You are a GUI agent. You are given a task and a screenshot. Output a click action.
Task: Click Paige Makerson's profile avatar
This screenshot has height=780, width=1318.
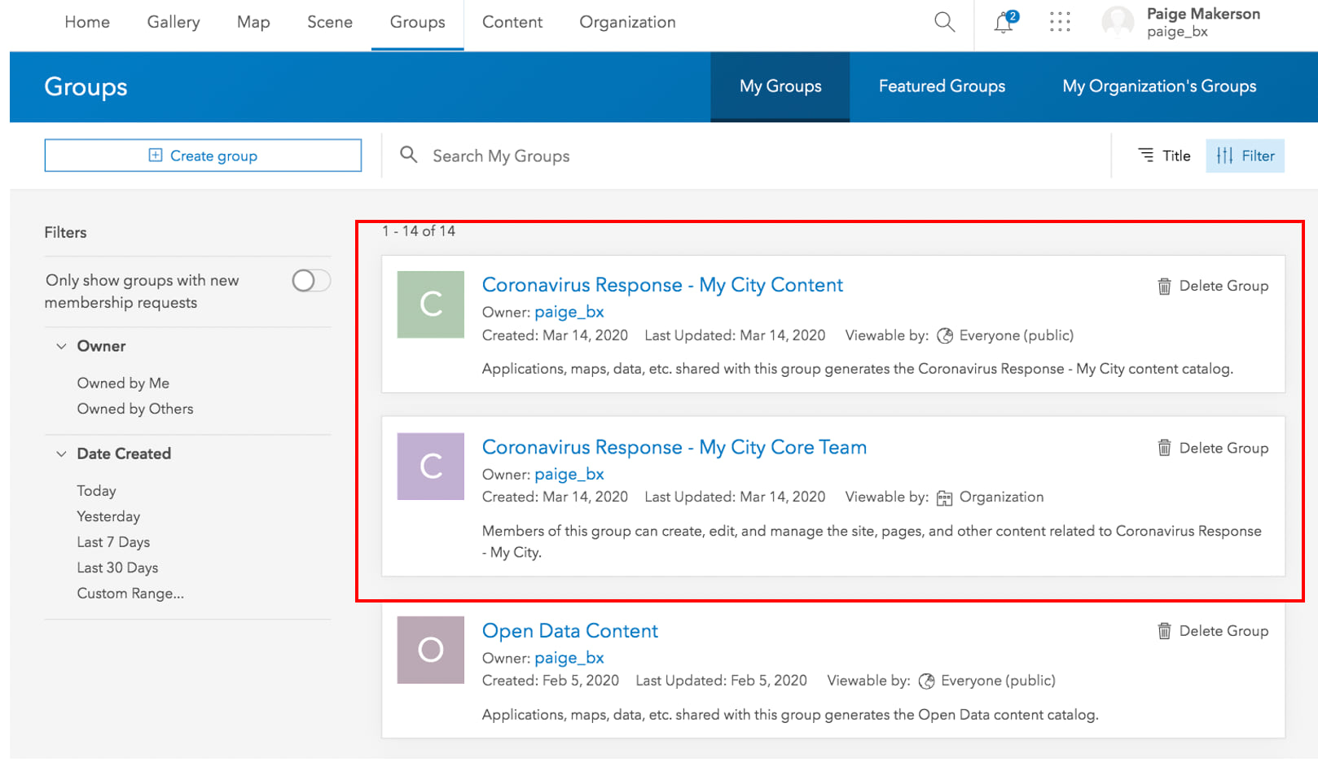tap(1118, 22)
